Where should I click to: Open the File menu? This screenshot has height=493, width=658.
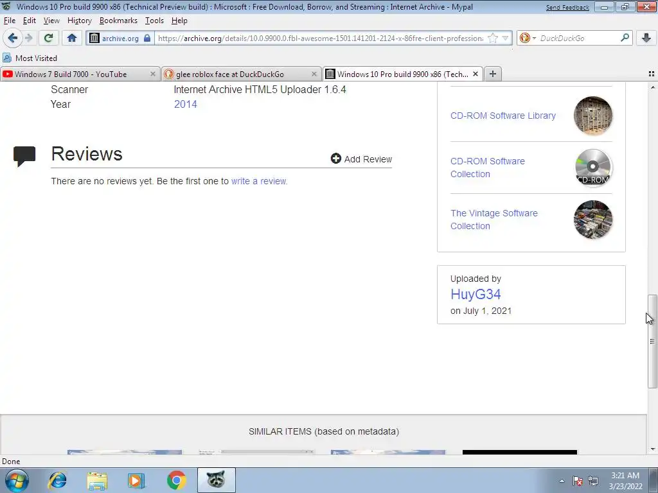point(9,21)
